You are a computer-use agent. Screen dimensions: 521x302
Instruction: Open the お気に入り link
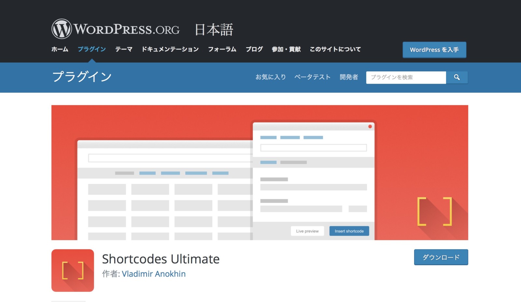pos(271,77)
